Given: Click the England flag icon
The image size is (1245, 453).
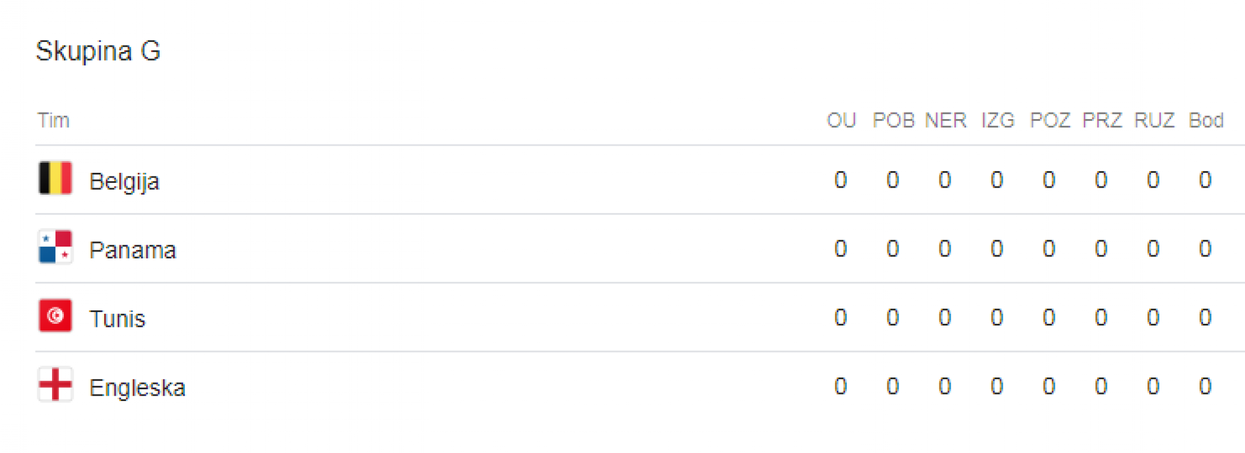Looking at the screenshot, I should click(x=55, y=385).
